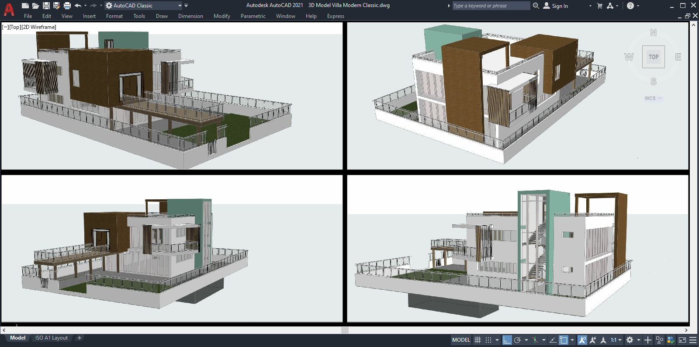Click the Undo arrow icon
The width and height of the screenshot is (699, 347).
pyautogui.click(x=78, y=6)
